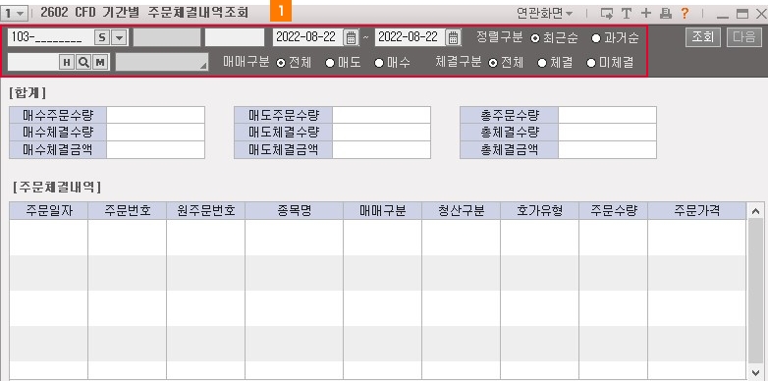Open the end date calendar picker
The width and height of the screenshot is (768, 381).
click(454, 37)
